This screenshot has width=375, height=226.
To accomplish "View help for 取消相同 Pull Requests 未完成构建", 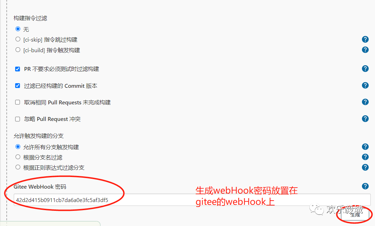I will tap(365, 102).
